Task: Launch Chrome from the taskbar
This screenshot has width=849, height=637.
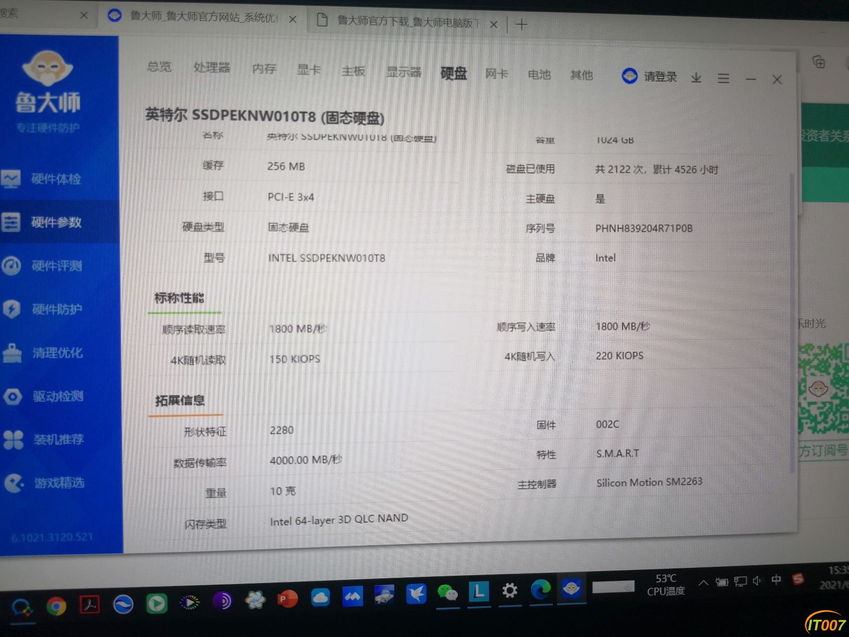Action: (56, 606)
